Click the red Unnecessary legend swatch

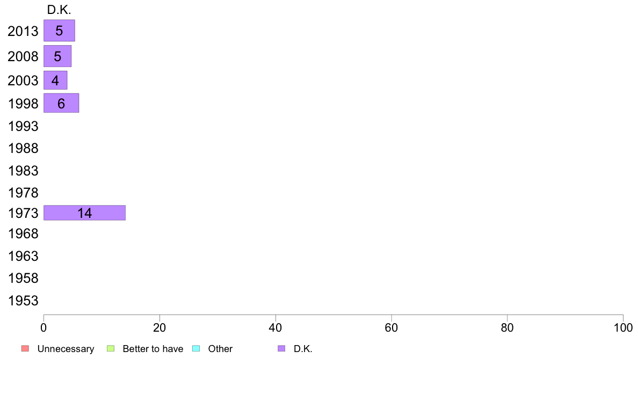coord(25,349)
